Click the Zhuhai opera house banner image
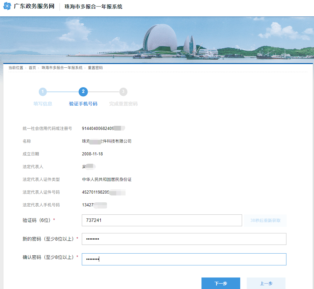The image size is (314, 289). [x=160, y=39]
